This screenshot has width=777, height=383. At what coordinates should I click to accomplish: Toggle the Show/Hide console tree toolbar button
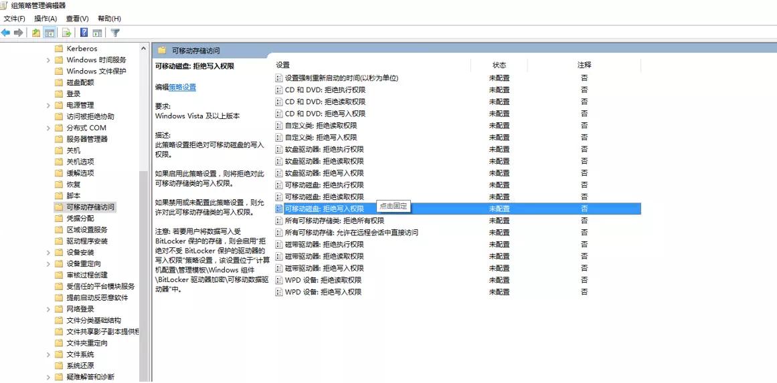click(x=49, y=33)
